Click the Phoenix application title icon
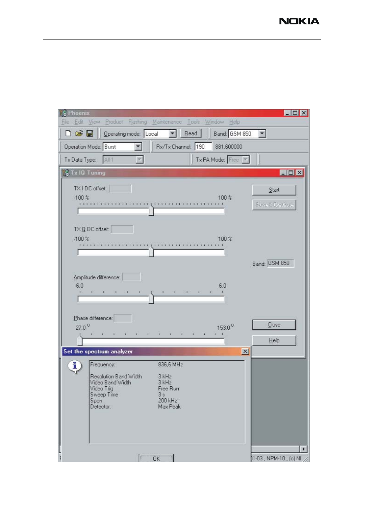The width and height of the screenshot is (367, 520). click(63, 113)
